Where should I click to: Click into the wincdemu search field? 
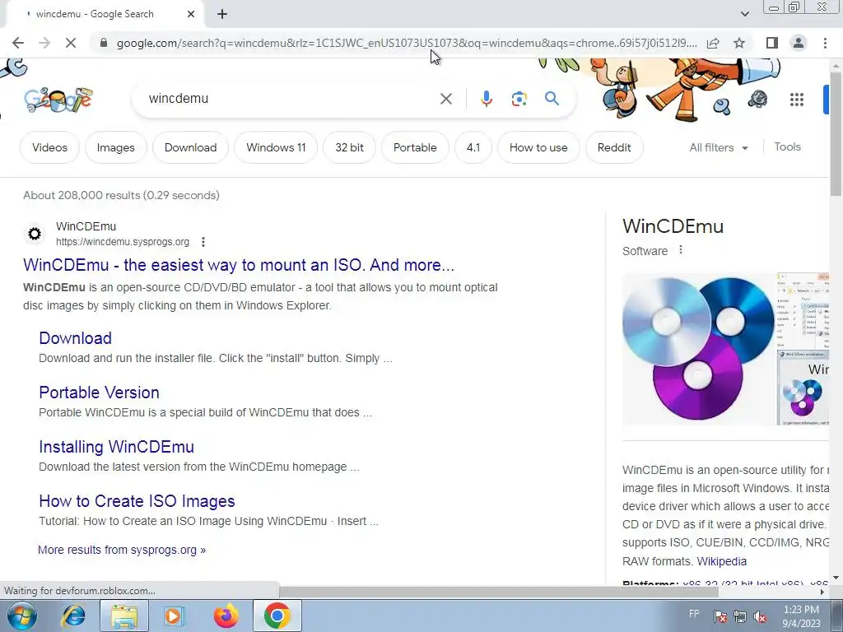pos(291,99)
